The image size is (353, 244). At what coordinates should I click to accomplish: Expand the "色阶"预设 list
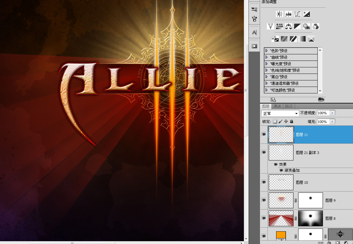coord(267,51)
